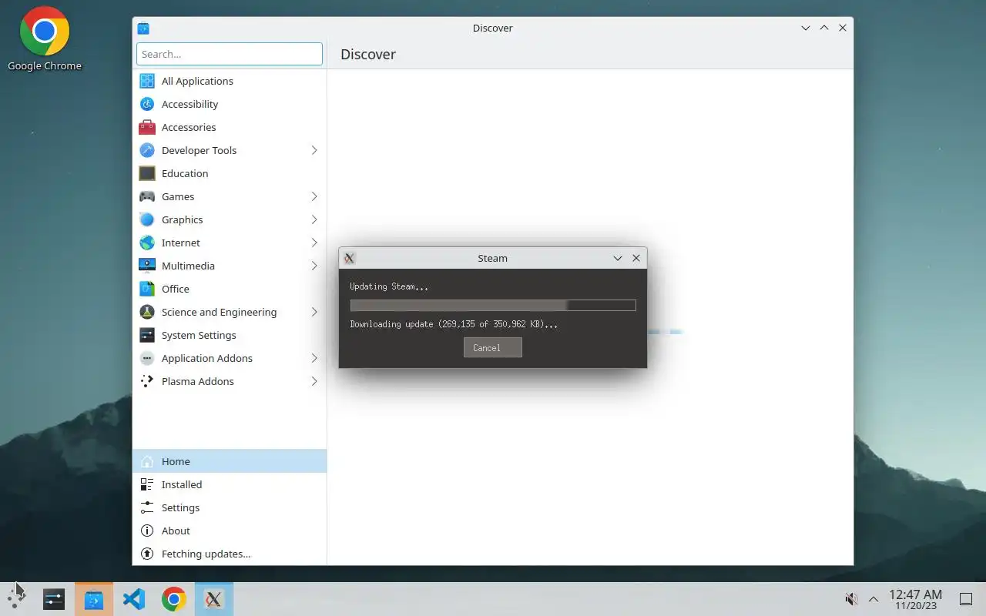Click the Fetching updates arrow icon
This screenshot has height=616, width=986.
pos(147,554)
